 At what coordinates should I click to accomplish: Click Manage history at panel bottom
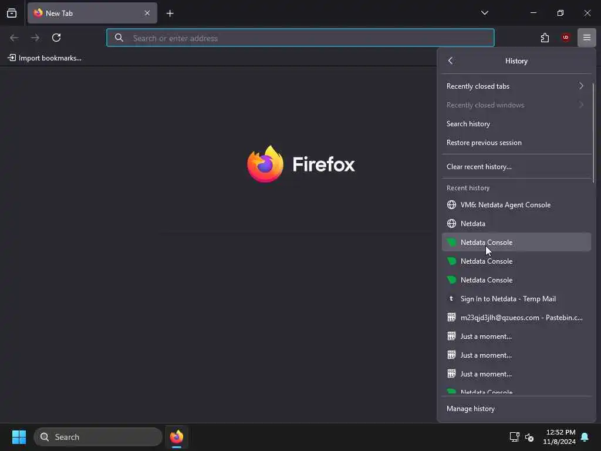click(x=516, y=409)
